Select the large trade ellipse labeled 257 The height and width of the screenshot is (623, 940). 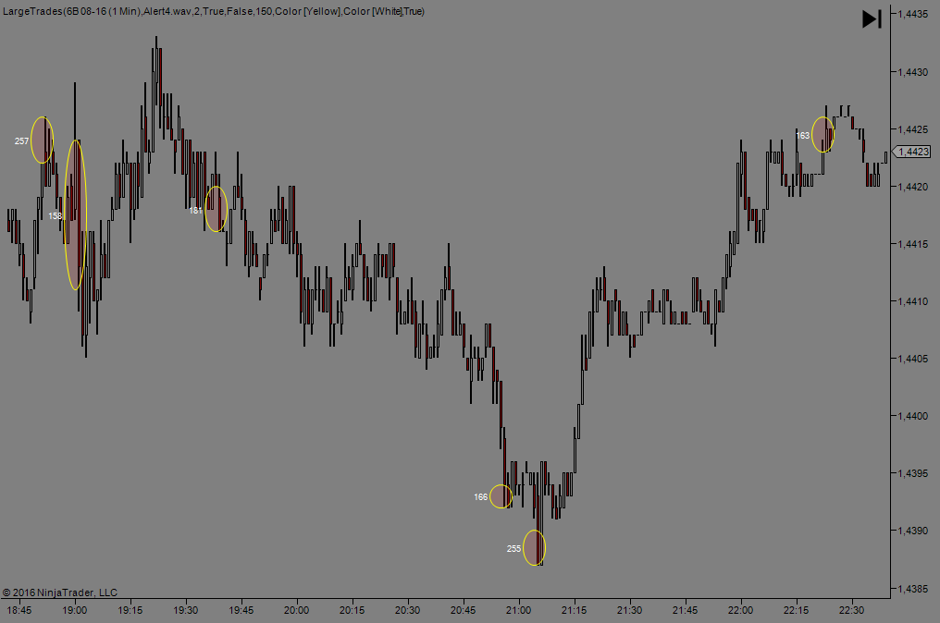point(43,140)
